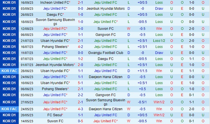Open Suwon Samsung Bluewings home team 18/08/23
Screen dimensions: 210x124
(55, 22)
